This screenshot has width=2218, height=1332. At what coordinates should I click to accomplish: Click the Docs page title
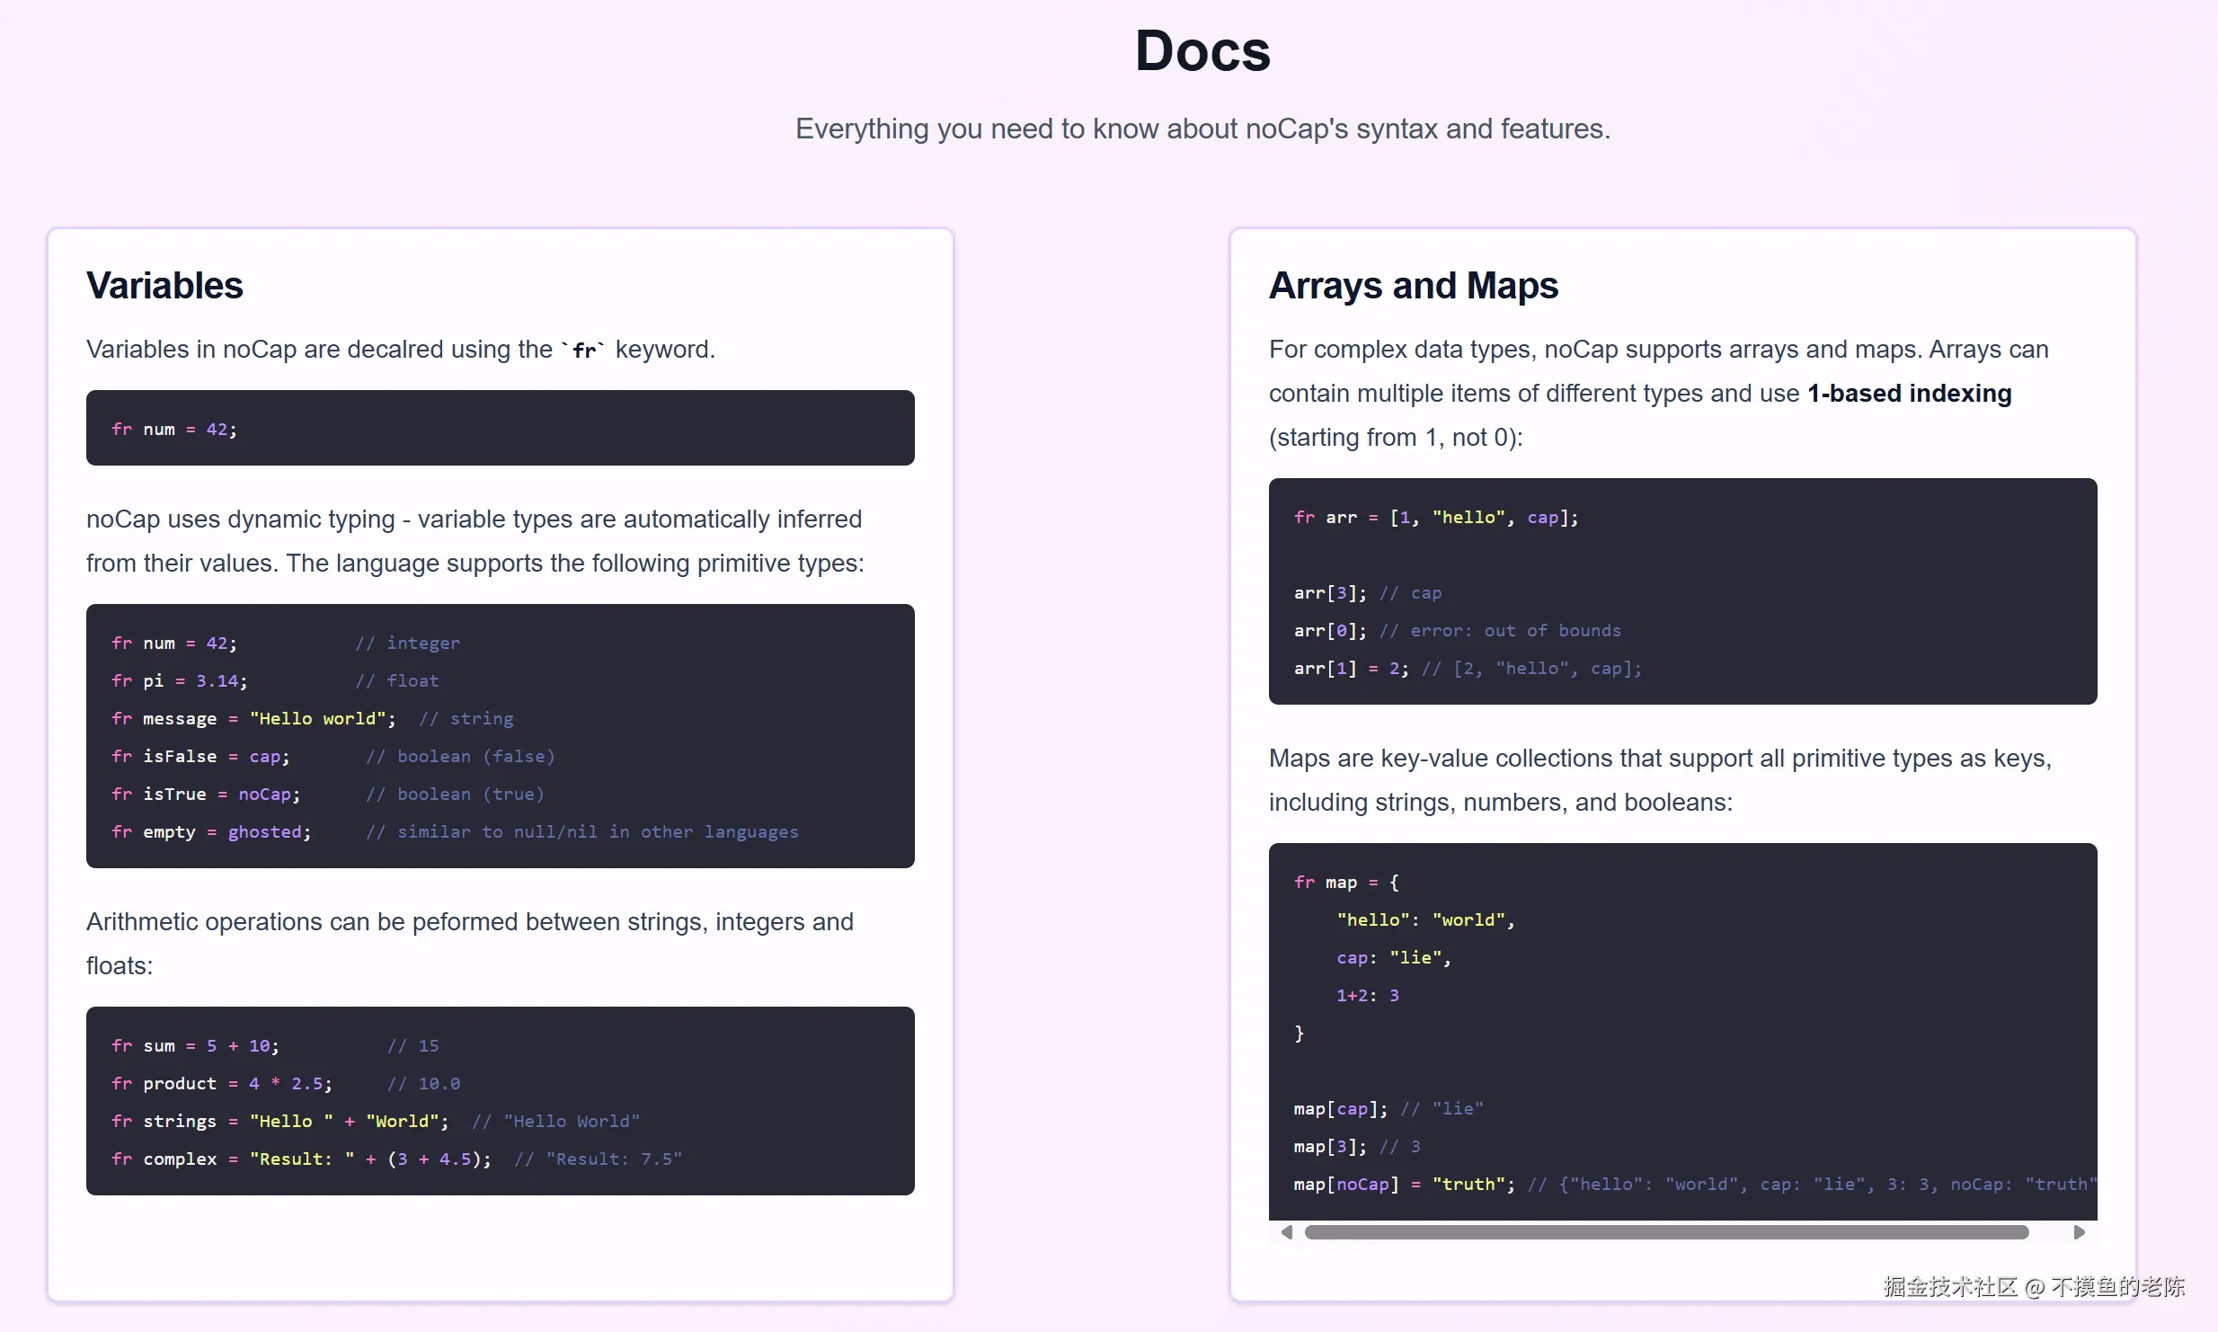point(1202,51)
